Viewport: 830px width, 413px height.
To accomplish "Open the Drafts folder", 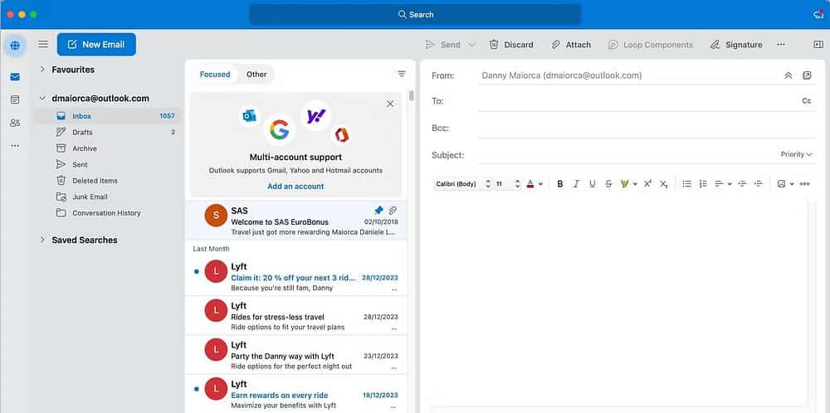I will (107, 132).
